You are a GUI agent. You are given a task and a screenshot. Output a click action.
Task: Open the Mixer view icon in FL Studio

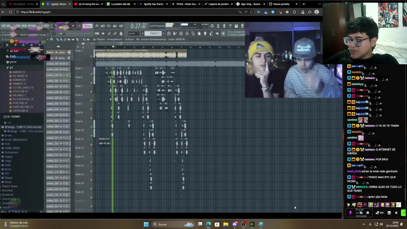click(x=187, y=33)
